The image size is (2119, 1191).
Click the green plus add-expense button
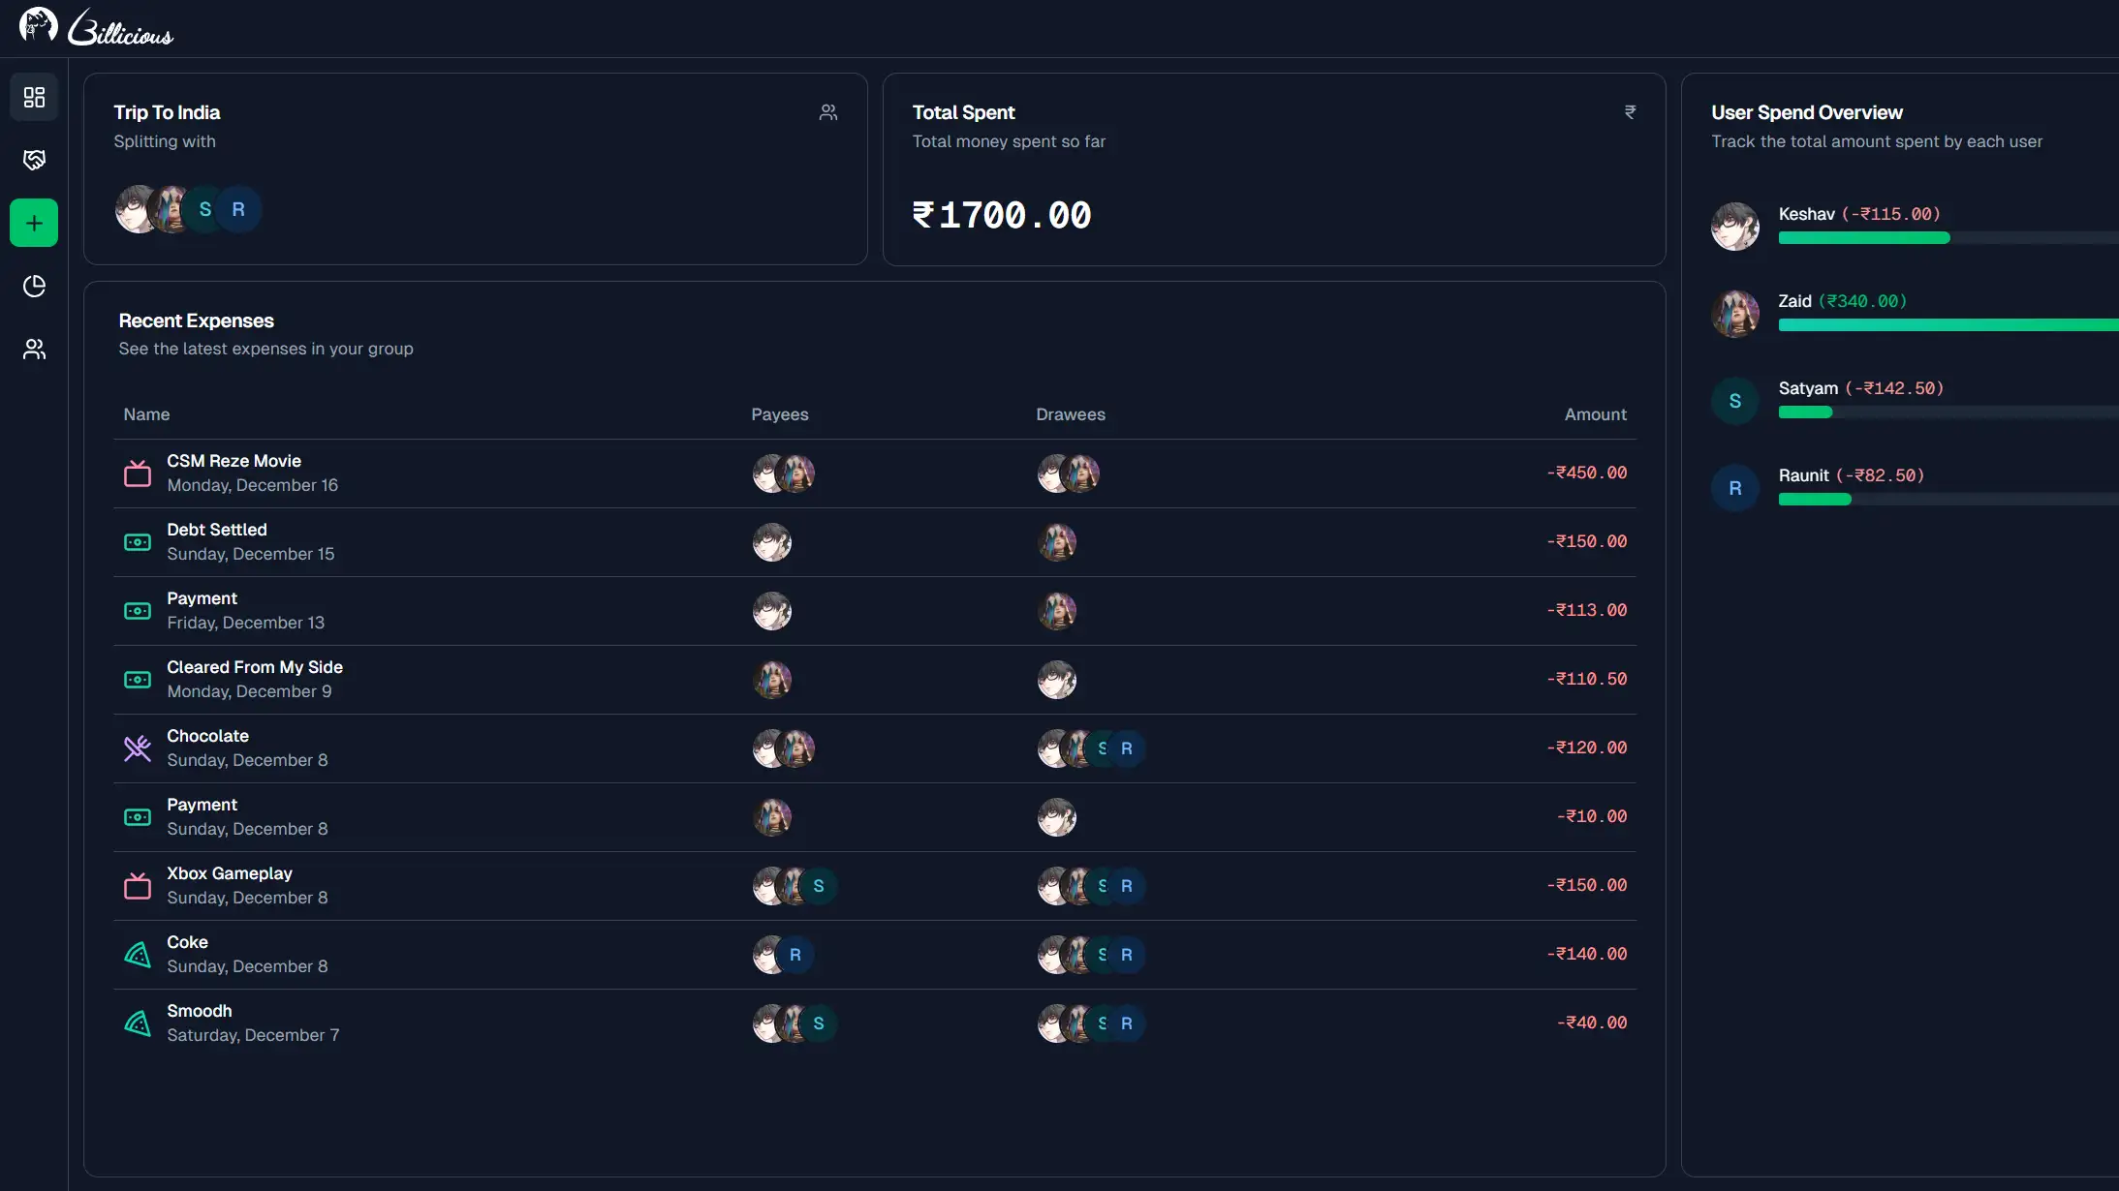pos(35,223)
